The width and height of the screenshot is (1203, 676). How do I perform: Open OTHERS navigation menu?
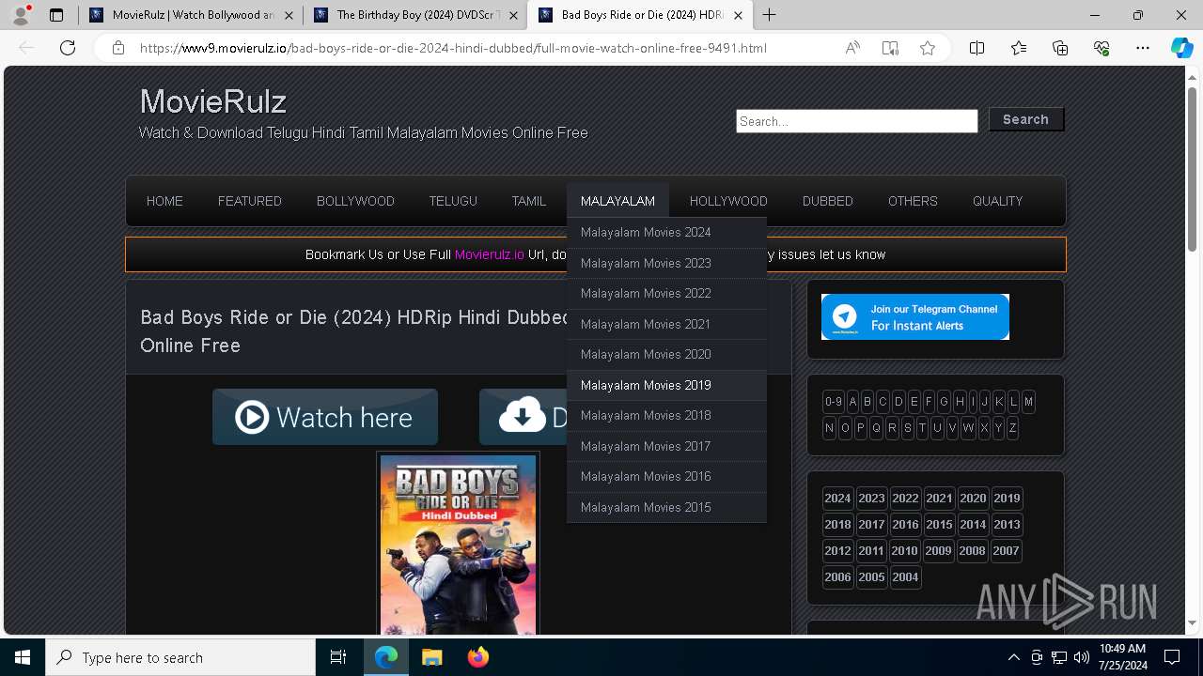point(913,201)
